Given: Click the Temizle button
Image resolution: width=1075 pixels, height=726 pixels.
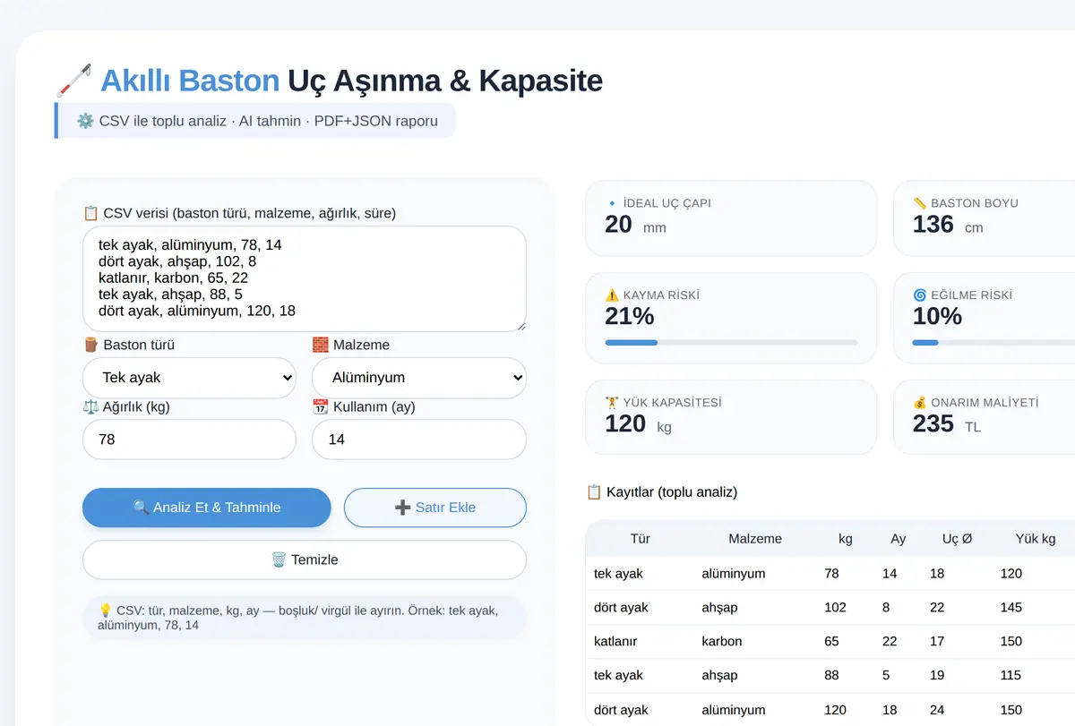Looking at the screenshot, I should tap(305, 559).
